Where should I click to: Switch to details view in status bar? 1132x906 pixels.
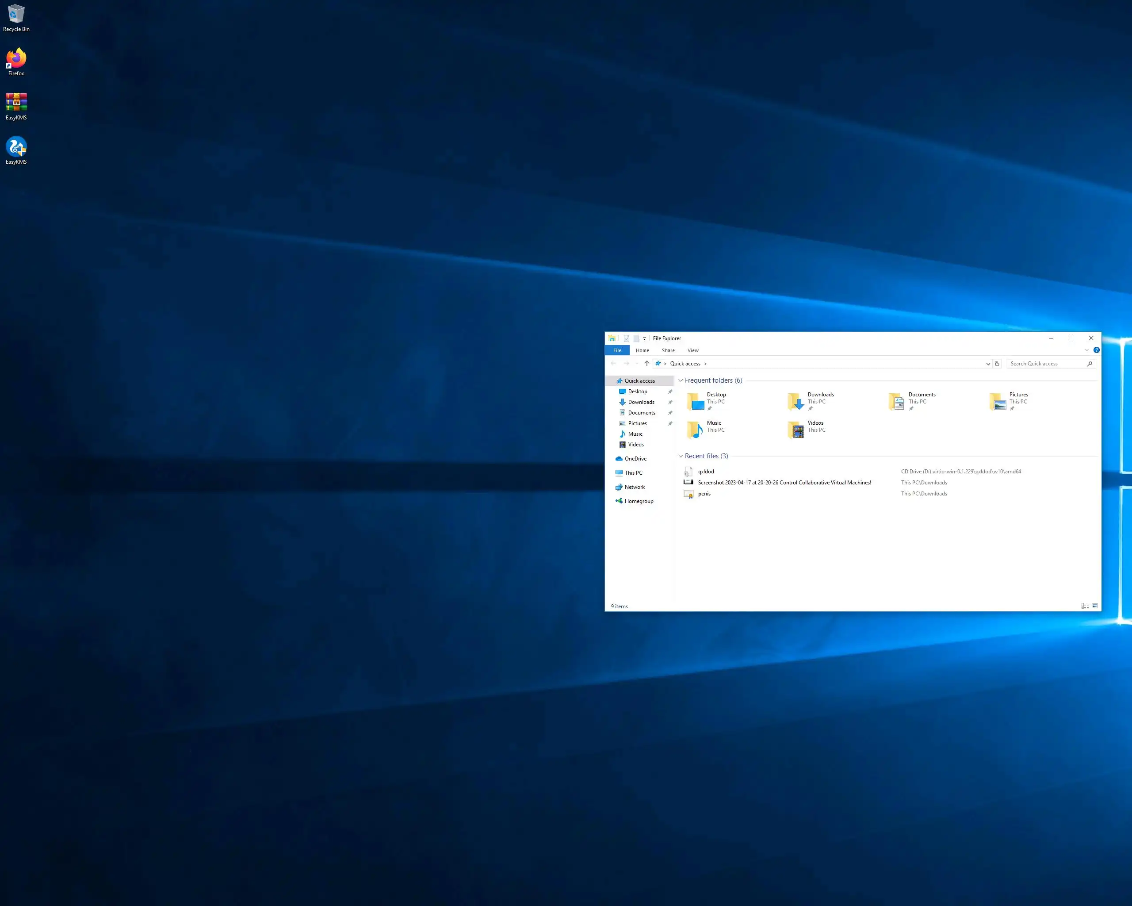tap(1085, 606)
